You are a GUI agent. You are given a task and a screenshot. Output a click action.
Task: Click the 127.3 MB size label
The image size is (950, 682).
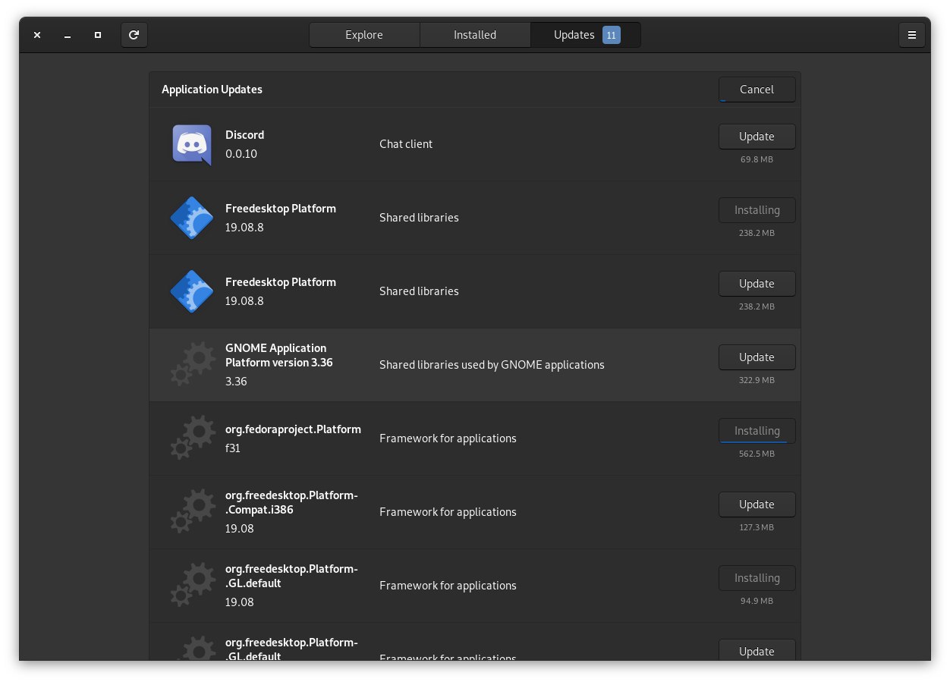click(x=757, y=528)
